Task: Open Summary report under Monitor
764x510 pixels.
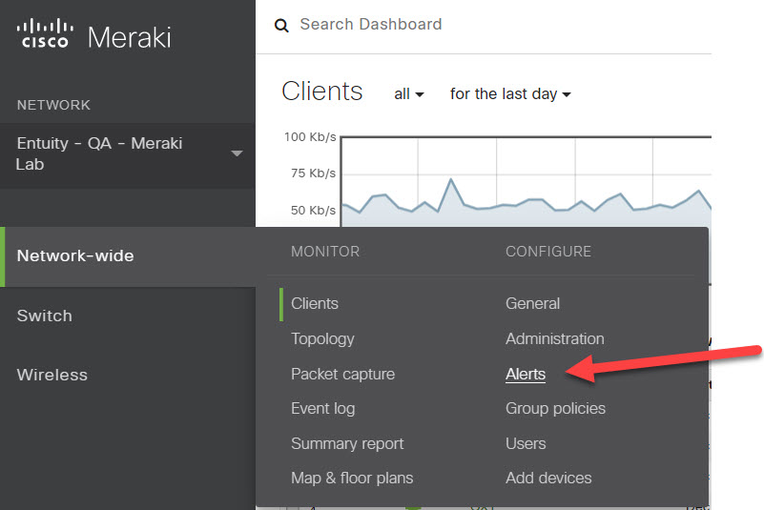Action: tap(347, 444)
